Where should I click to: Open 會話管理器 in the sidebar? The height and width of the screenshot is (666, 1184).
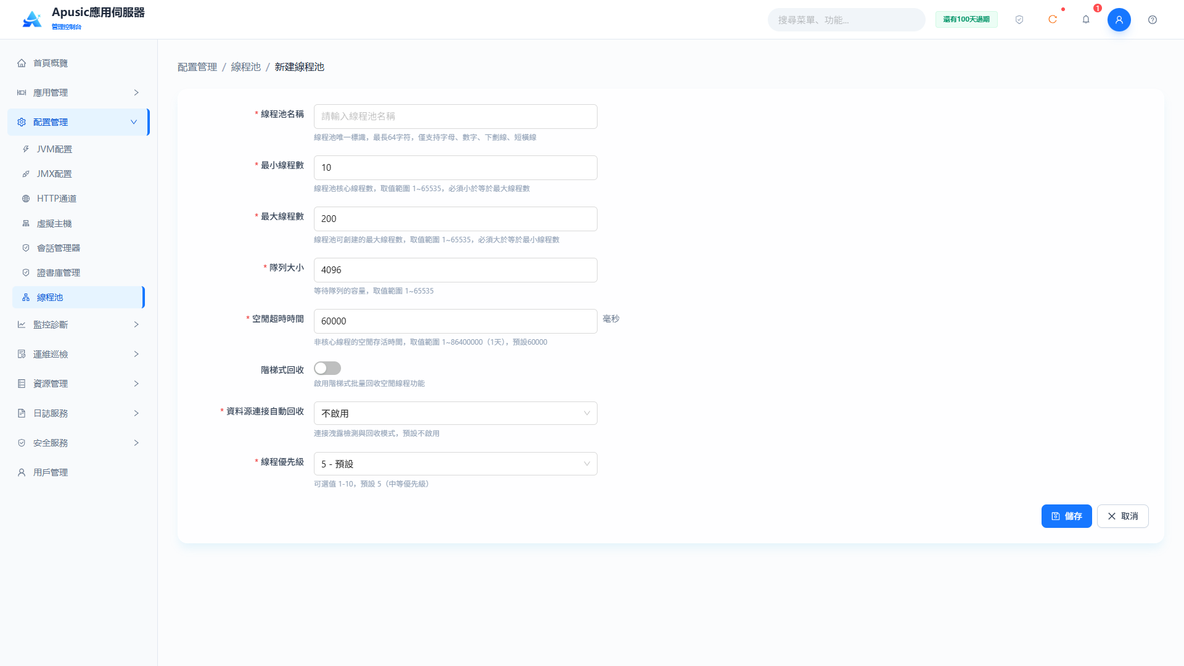tap(78, 248)
